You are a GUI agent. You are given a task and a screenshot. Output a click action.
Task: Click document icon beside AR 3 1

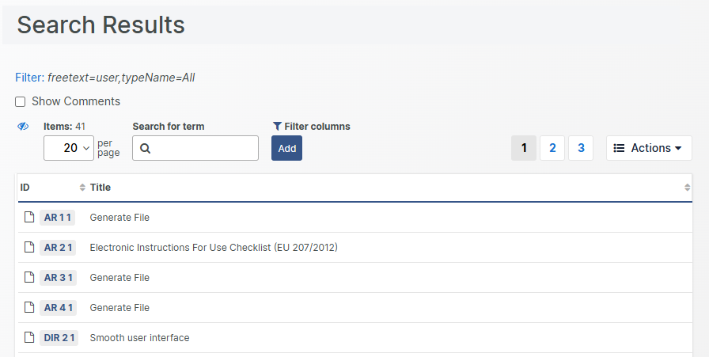(x=29, y=278)
